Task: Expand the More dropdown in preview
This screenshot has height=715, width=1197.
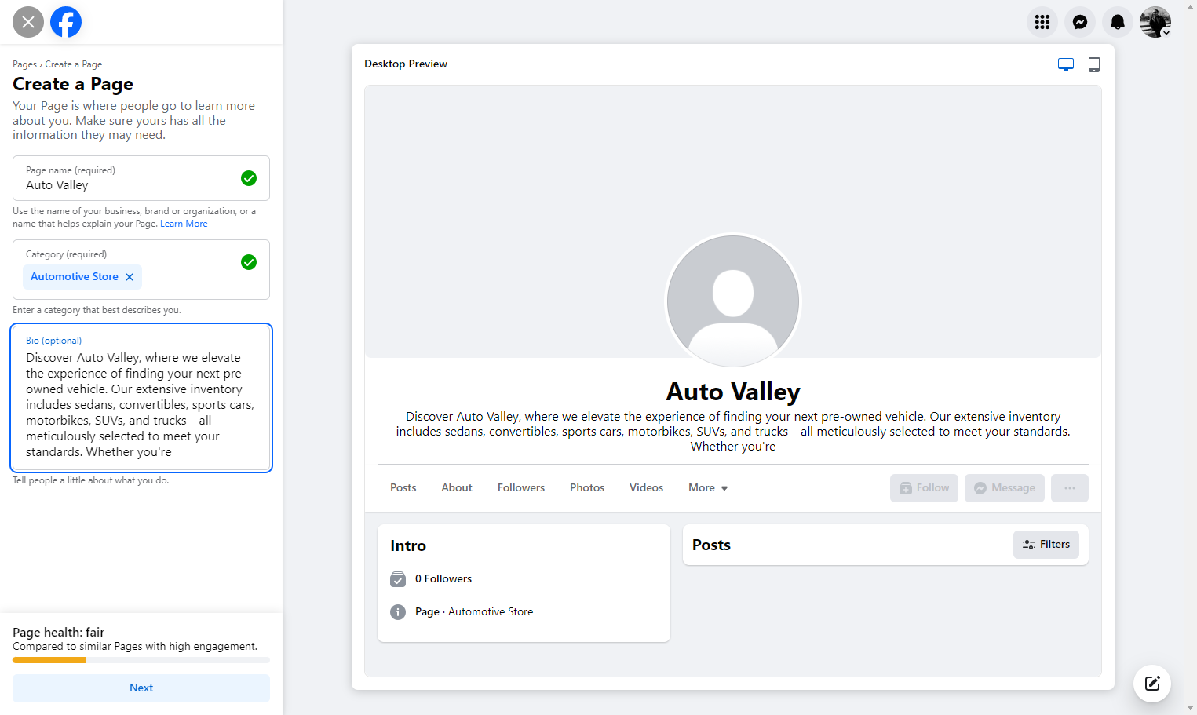Action: [708, 487]
